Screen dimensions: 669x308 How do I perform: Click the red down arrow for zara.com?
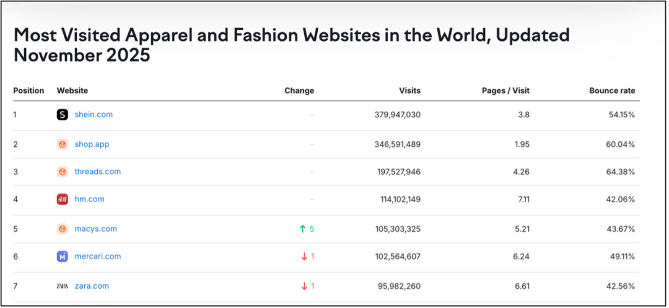(x=304, y=286)
